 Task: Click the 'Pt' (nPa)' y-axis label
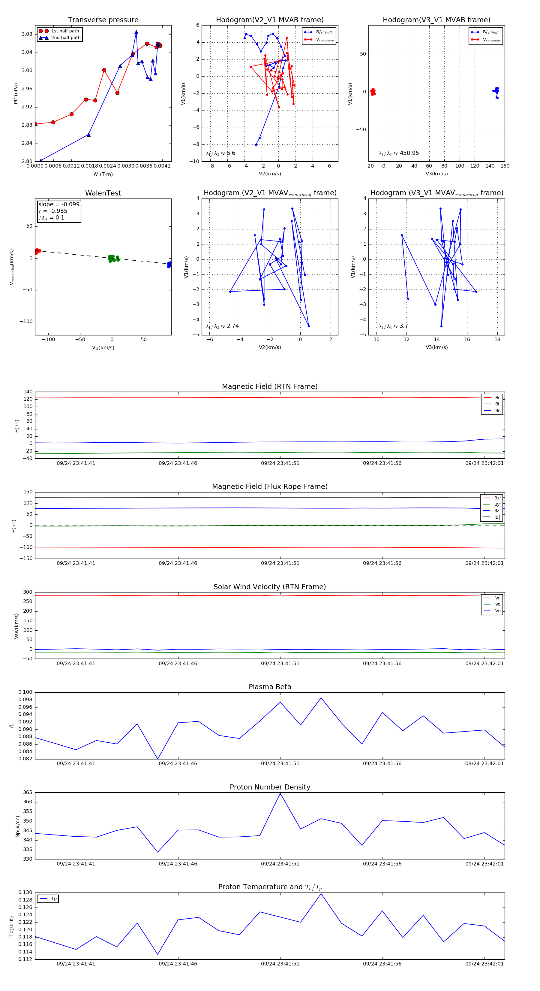point(16,93)
